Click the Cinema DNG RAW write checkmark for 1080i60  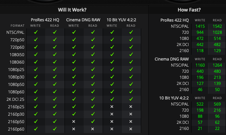point(74,62)
